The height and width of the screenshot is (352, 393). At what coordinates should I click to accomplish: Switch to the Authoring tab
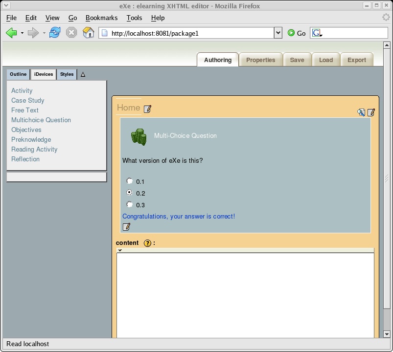pyautogui.click(x=218, y=60)
